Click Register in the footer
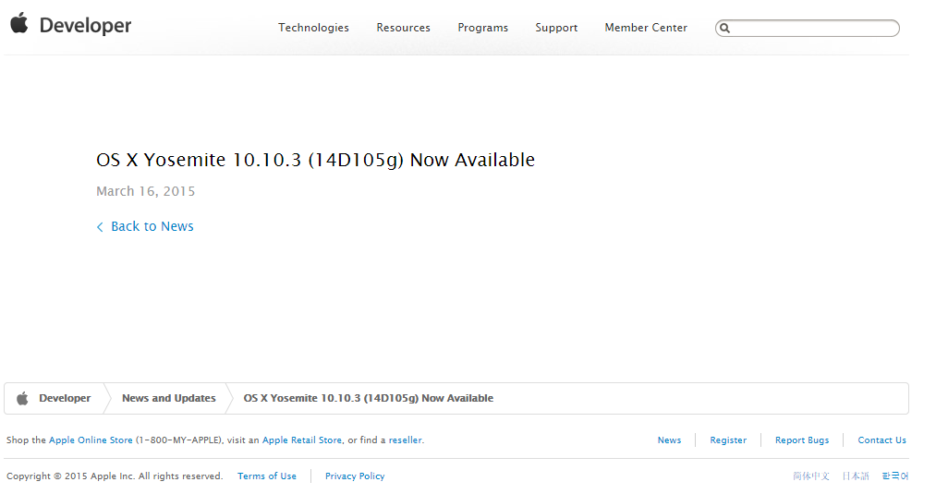 (x=728, y=440)
